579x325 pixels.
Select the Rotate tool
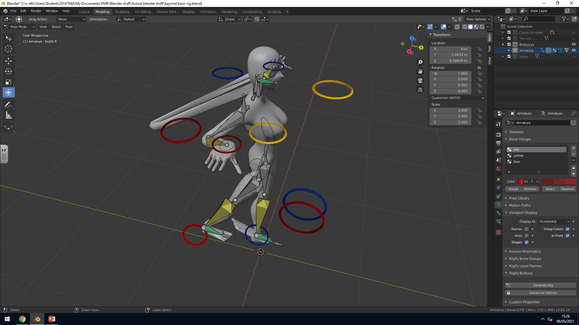[x=8, y=72]
